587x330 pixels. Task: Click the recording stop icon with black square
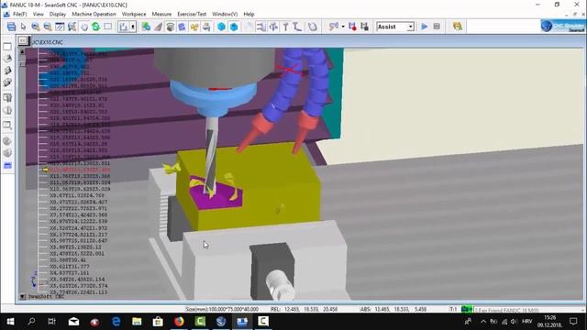coord(364,27)
